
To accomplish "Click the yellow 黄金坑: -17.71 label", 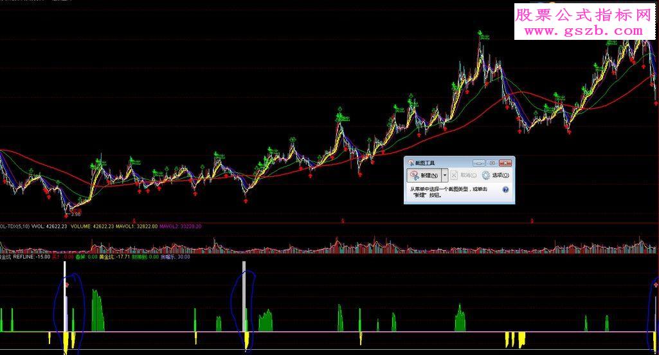I will tap(114, 257).
